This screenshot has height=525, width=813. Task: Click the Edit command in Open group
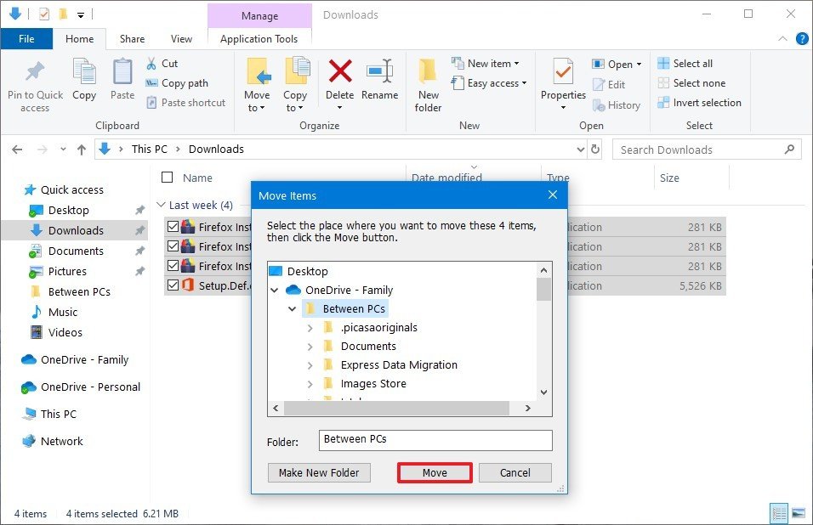tap(609, 84)
